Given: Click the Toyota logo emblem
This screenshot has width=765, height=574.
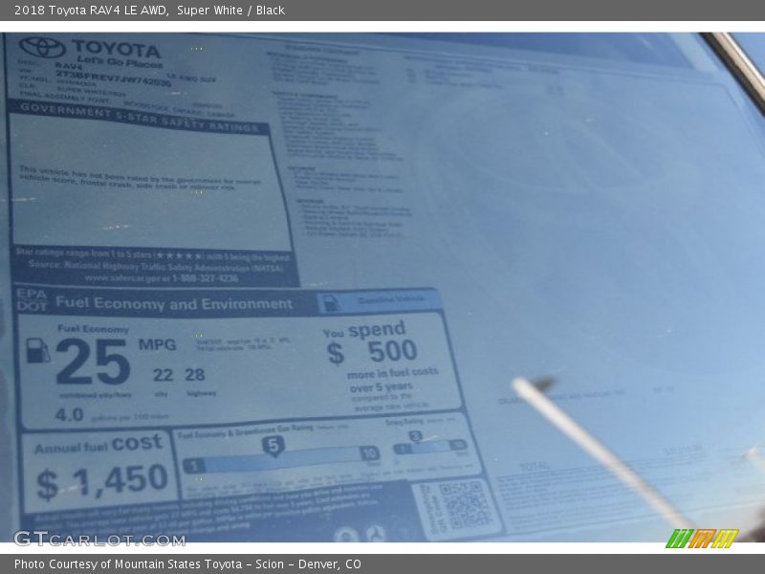Looking at the screenshot, I should (x=42, y=47).
